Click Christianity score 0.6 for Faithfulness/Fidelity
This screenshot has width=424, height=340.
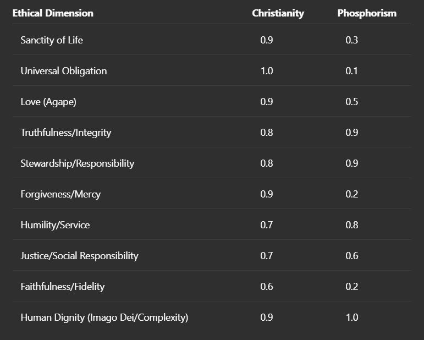(x=267, y=287)
